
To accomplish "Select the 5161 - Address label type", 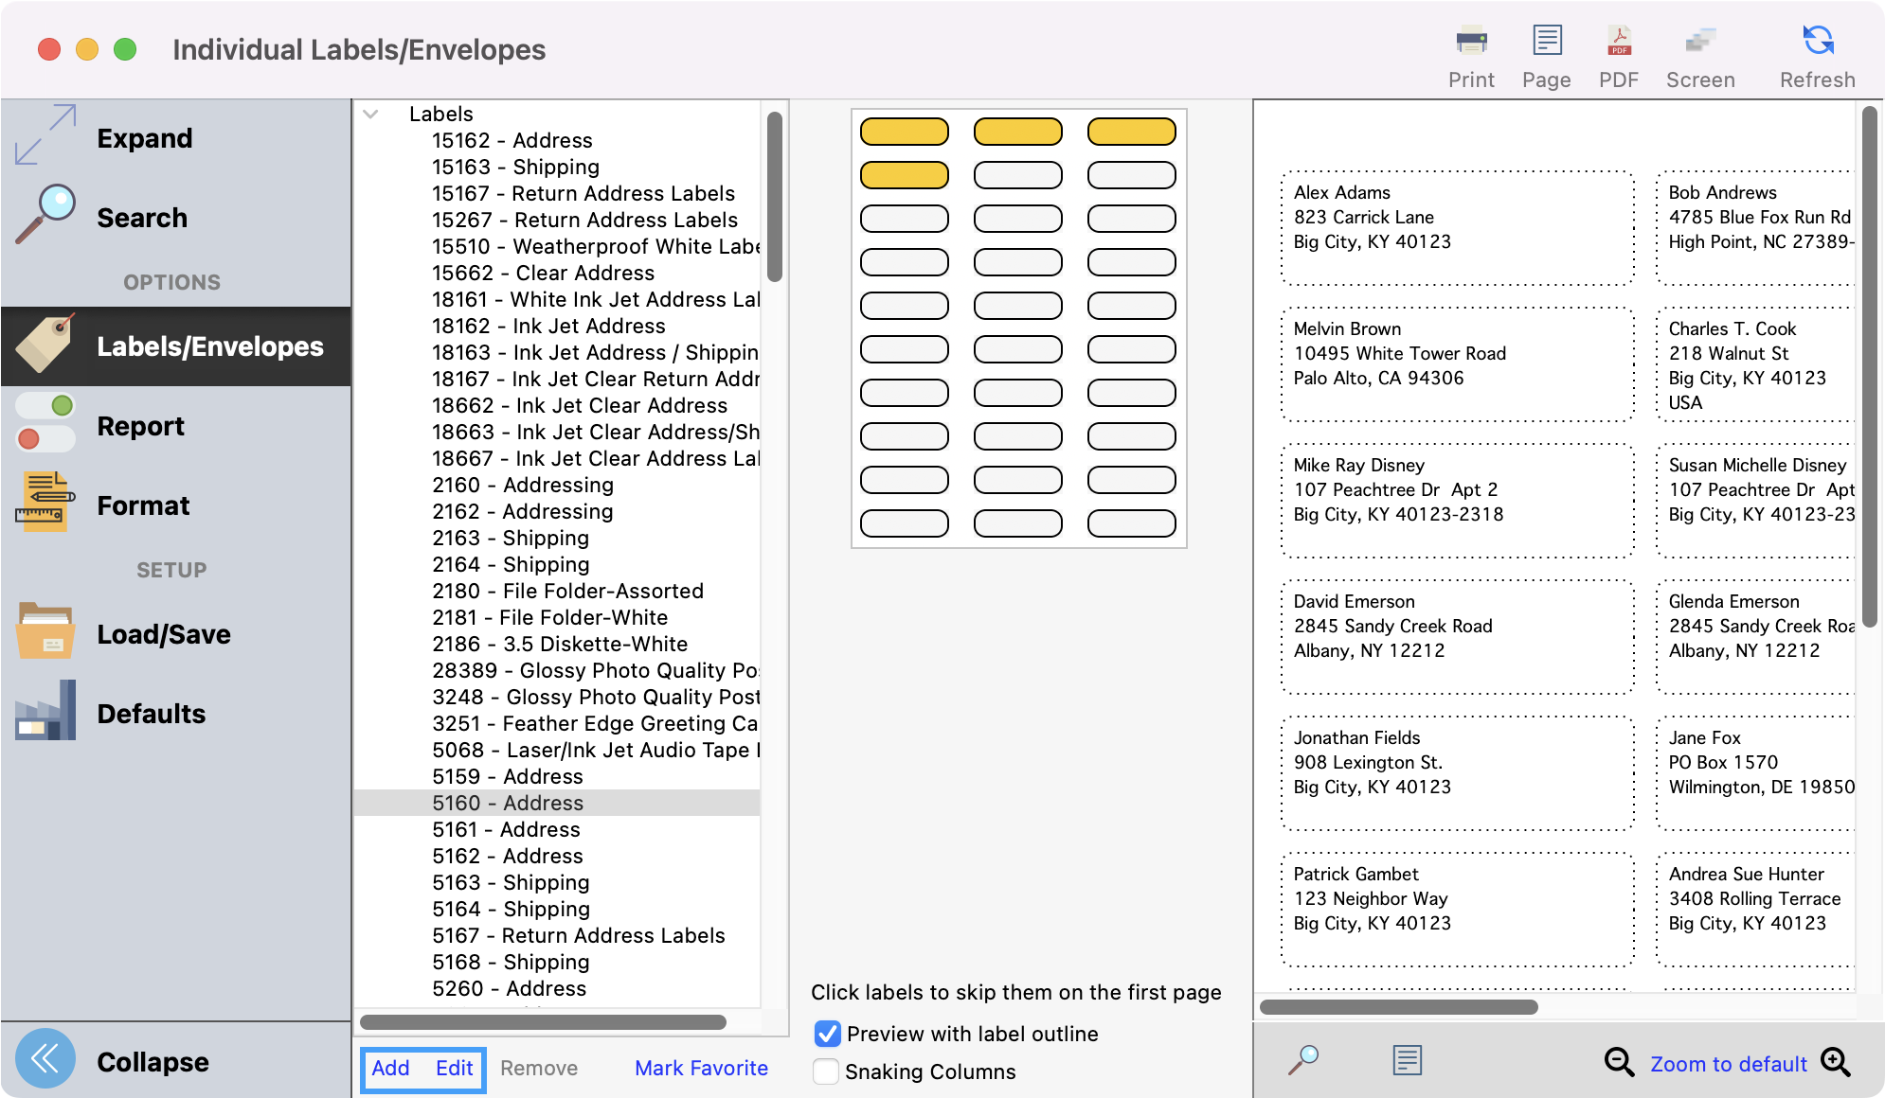I will (x=506, y=829).
